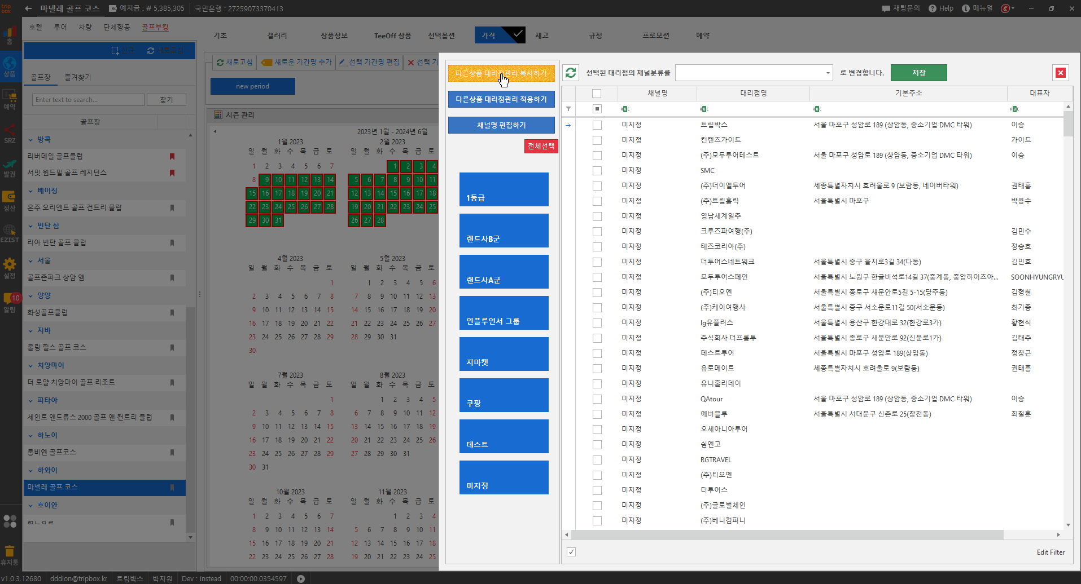This screenshot has height=584, width=1081.
Task: Open the 발권 airplane sidebar icon
Action: pyautogui.click(x=10, y=167)
